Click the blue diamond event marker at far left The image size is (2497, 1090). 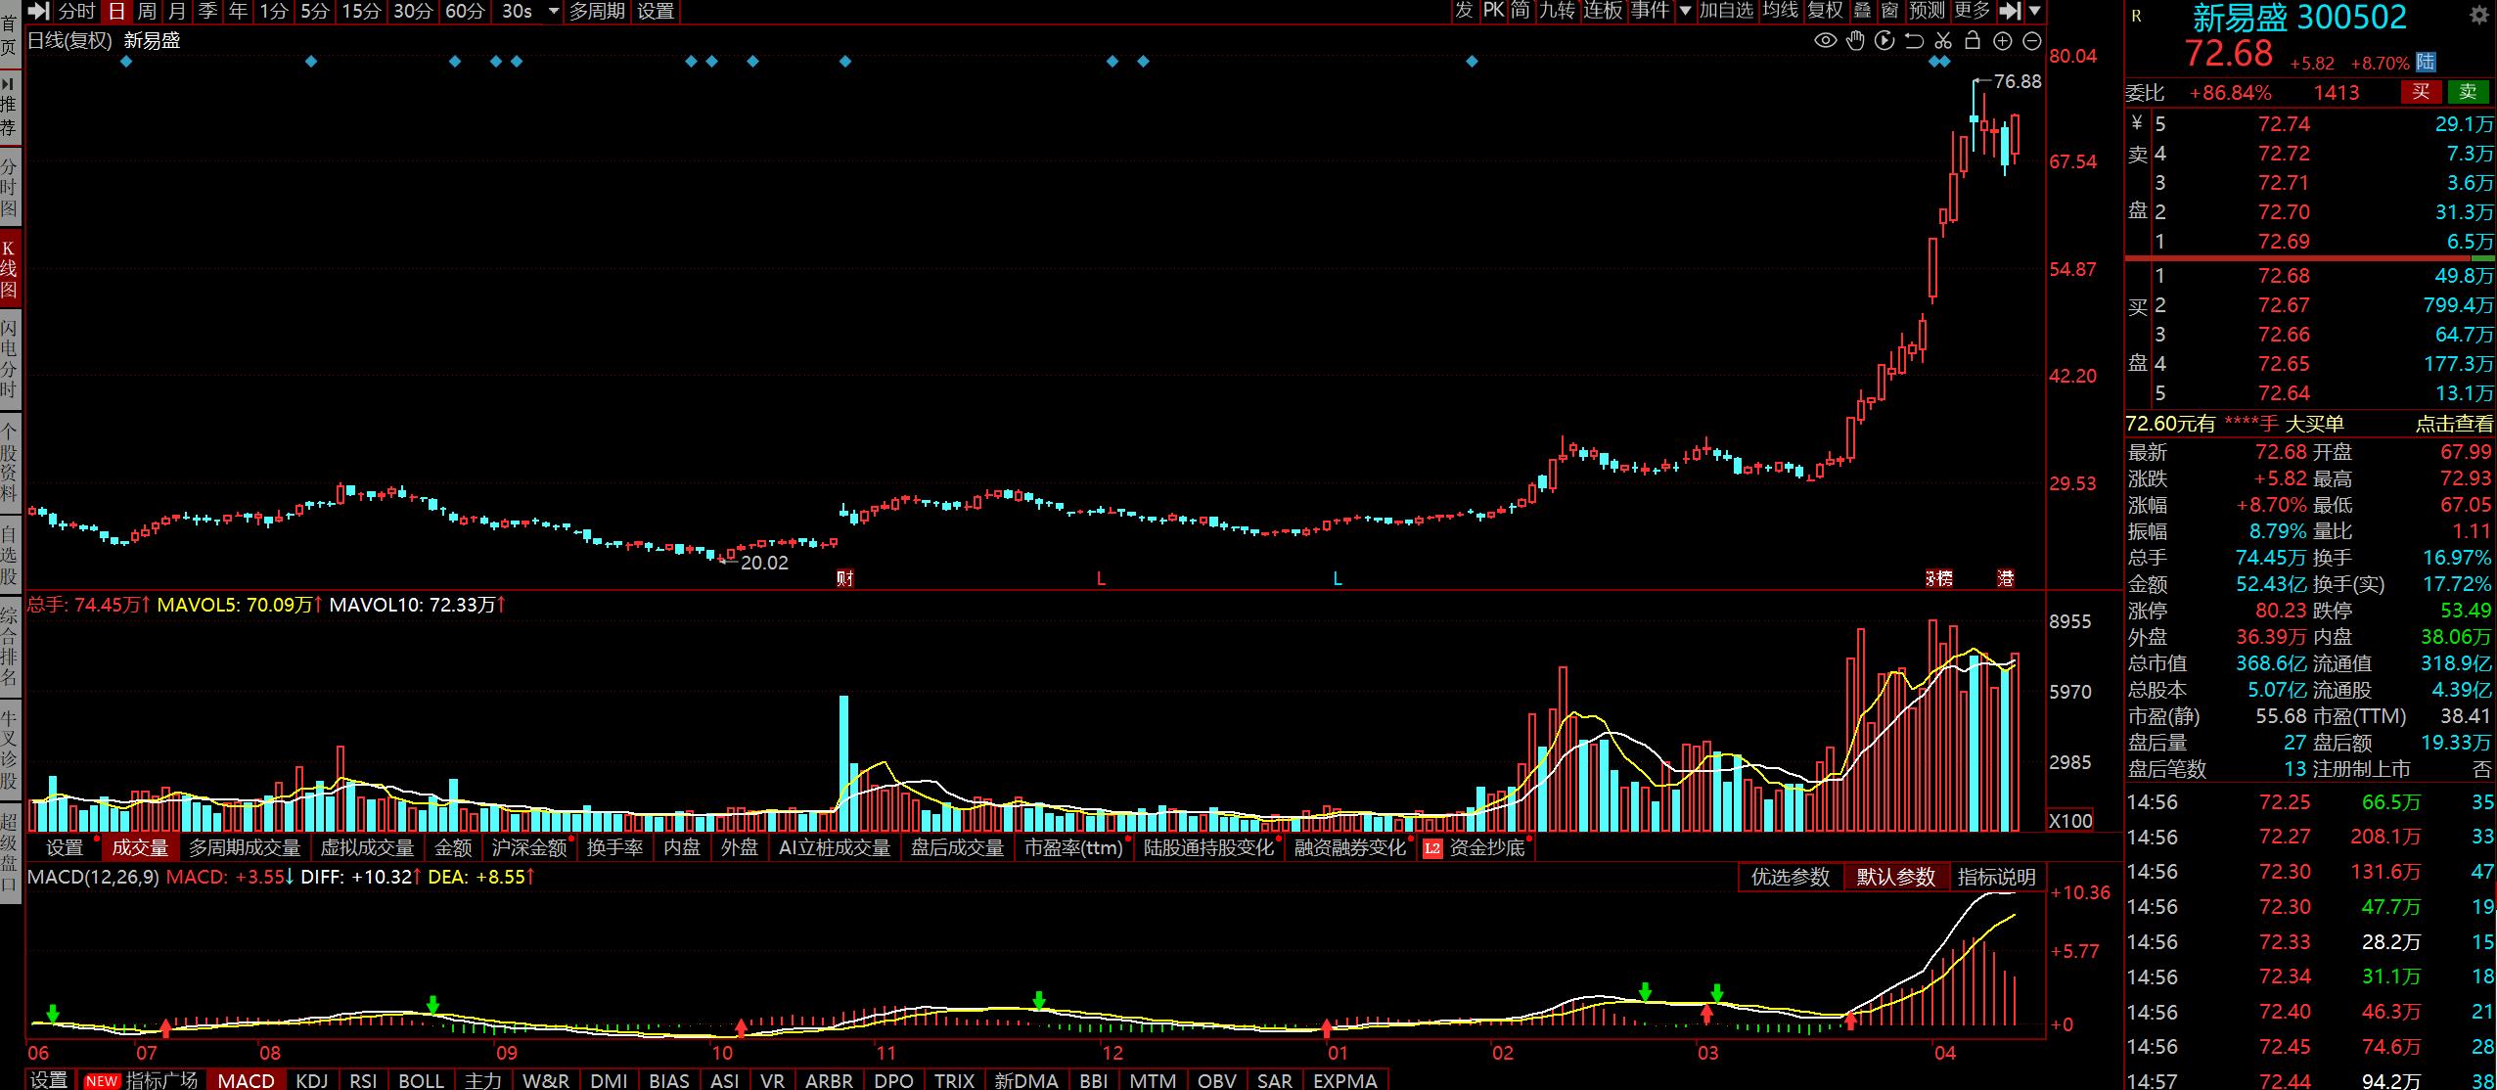pos(125,62)
